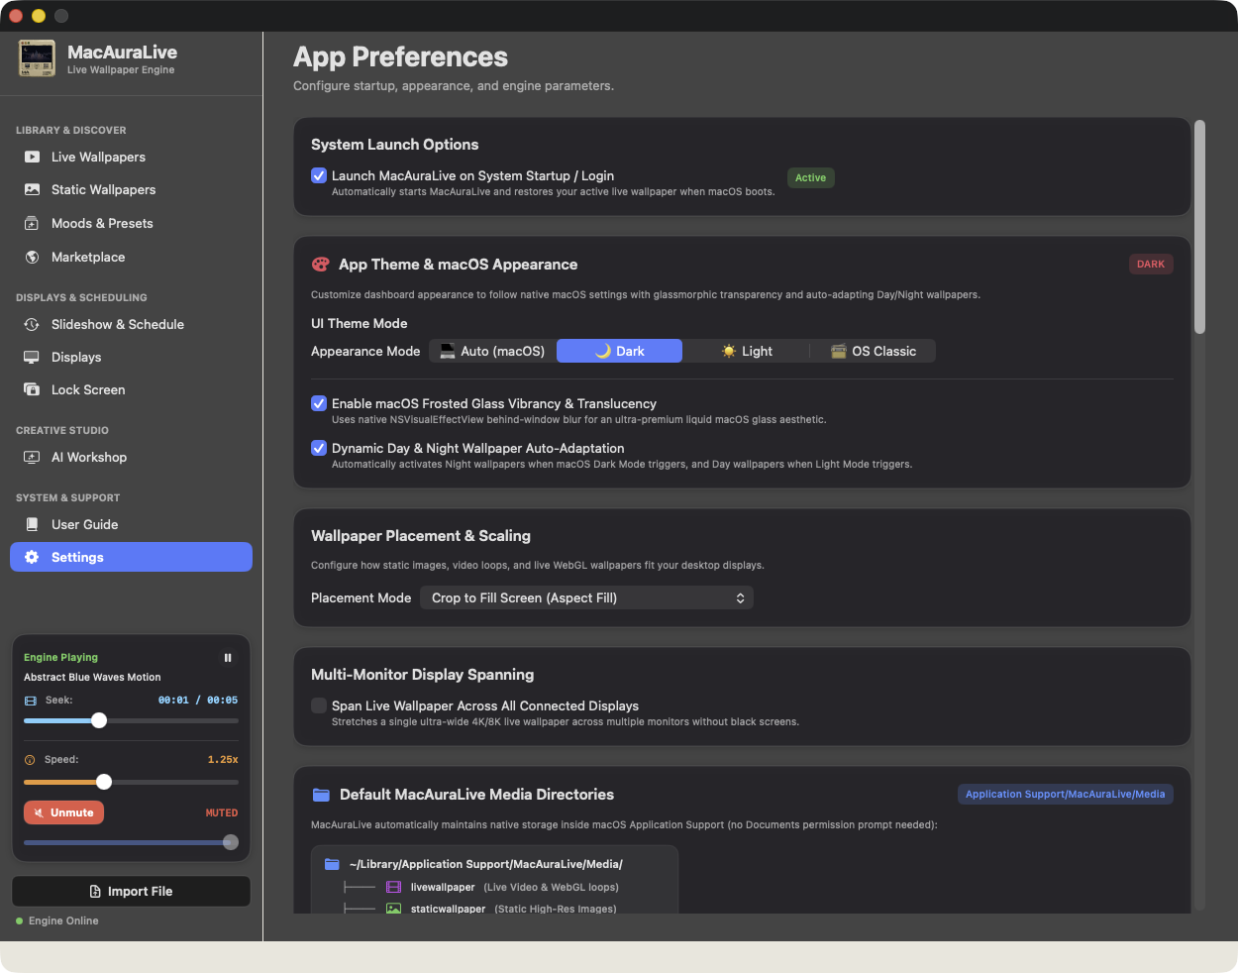Click the Slideshow & Schedule clock icon
The image size is (1238, 973).
(x=32, y=324)
